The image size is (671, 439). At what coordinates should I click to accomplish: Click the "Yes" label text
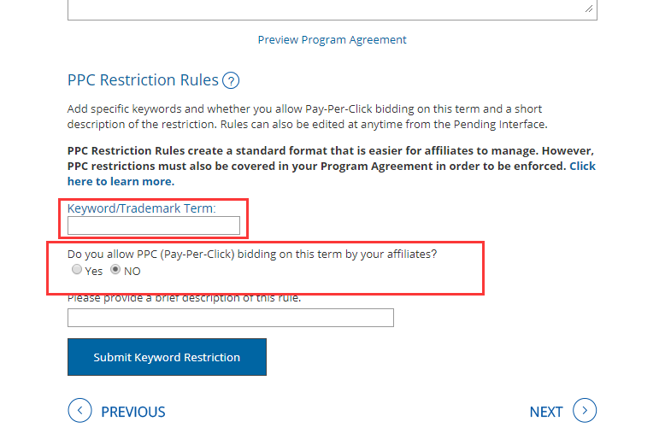click(94, 271)
